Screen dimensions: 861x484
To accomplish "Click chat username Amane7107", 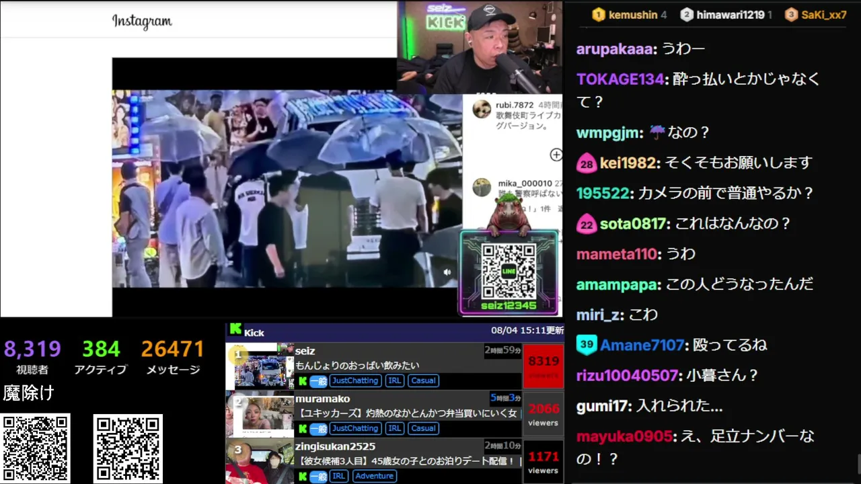I will [x=642, y=346].
